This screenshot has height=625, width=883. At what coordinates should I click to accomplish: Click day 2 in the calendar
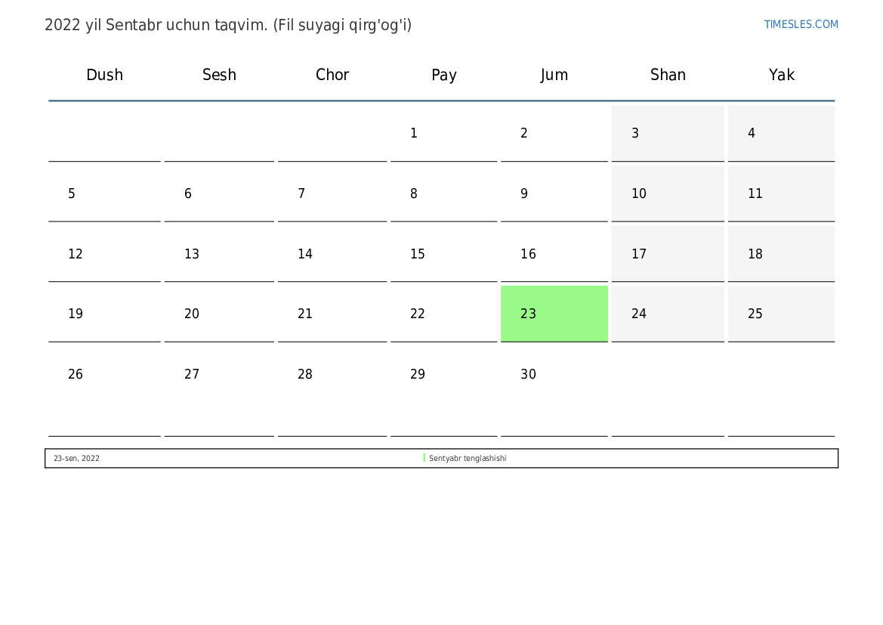point(554,133)
